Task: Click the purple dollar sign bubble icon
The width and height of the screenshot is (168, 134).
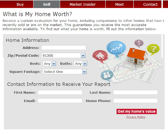Action: point(139,43)
